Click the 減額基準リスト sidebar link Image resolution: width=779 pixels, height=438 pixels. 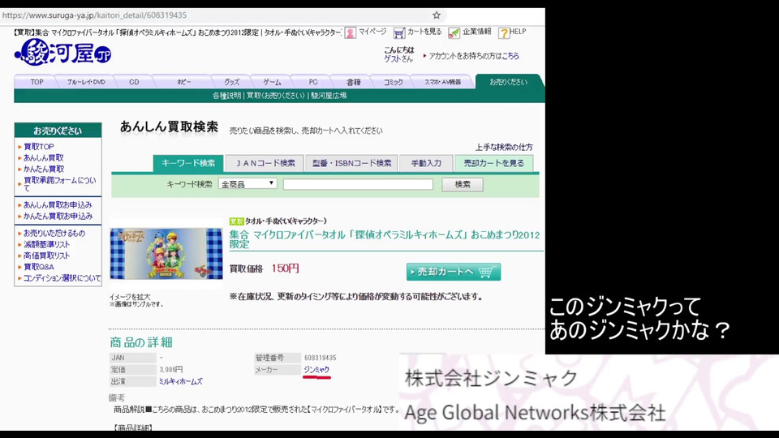[x=47, y=244]
